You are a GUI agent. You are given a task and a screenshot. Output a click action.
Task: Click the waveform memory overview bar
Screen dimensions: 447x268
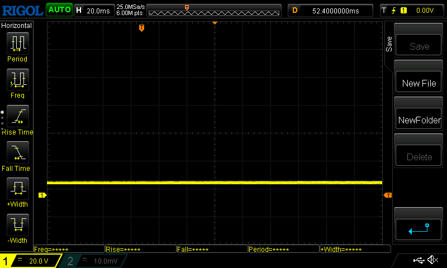click(x=214, y=11)
